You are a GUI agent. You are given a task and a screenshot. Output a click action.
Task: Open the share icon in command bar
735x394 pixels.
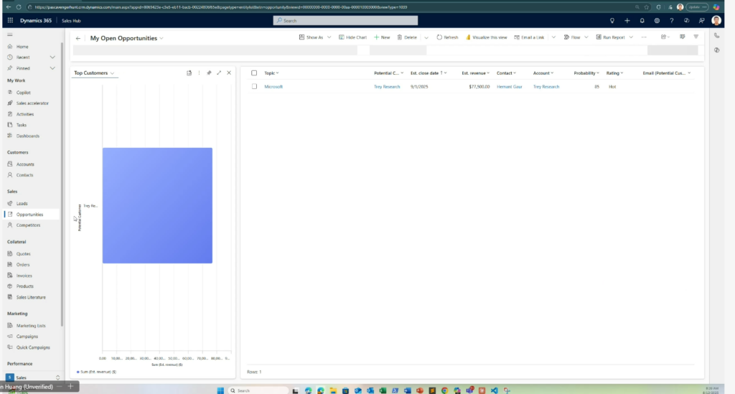664,37
